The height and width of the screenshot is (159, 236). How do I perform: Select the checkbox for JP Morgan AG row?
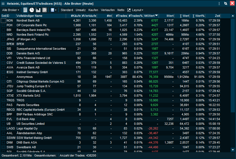3,39
